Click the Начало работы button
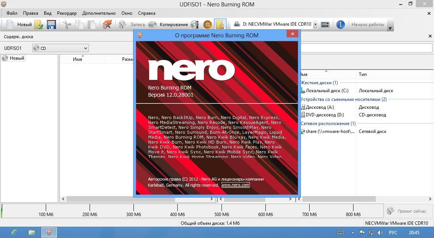Screen dimensions: 434x238 point(368,24)
